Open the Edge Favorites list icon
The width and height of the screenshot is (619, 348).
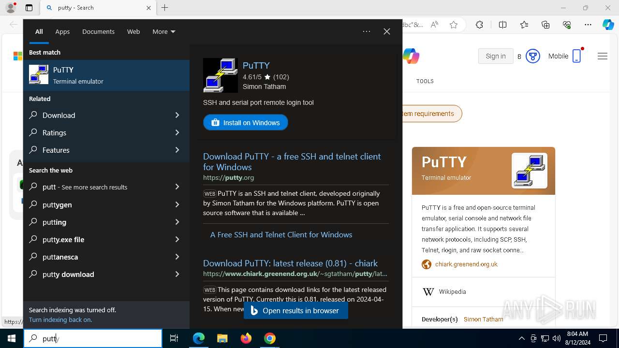pos(524,25)
